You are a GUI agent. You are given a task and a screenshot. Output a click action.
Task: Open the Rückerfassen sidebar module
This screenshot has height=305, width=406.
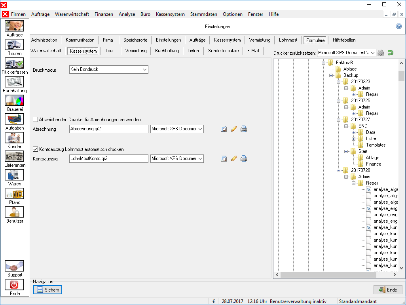(15, 63)
